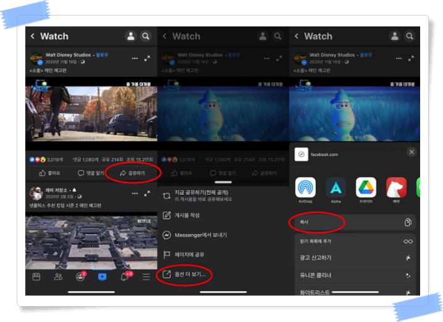Image resolution: width=443 pixels, height=322 pixels.
Task: Tap the facebook.com link preview icon
Action: click(302, 154)
